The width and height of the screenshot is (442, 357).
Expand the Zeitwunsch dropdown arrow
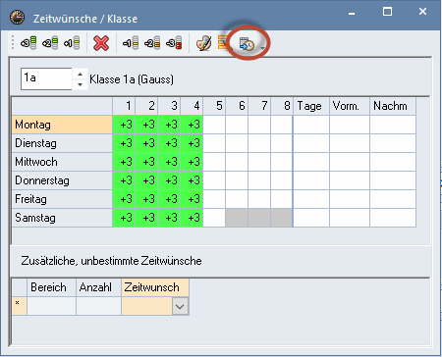(x=180, y=306)
